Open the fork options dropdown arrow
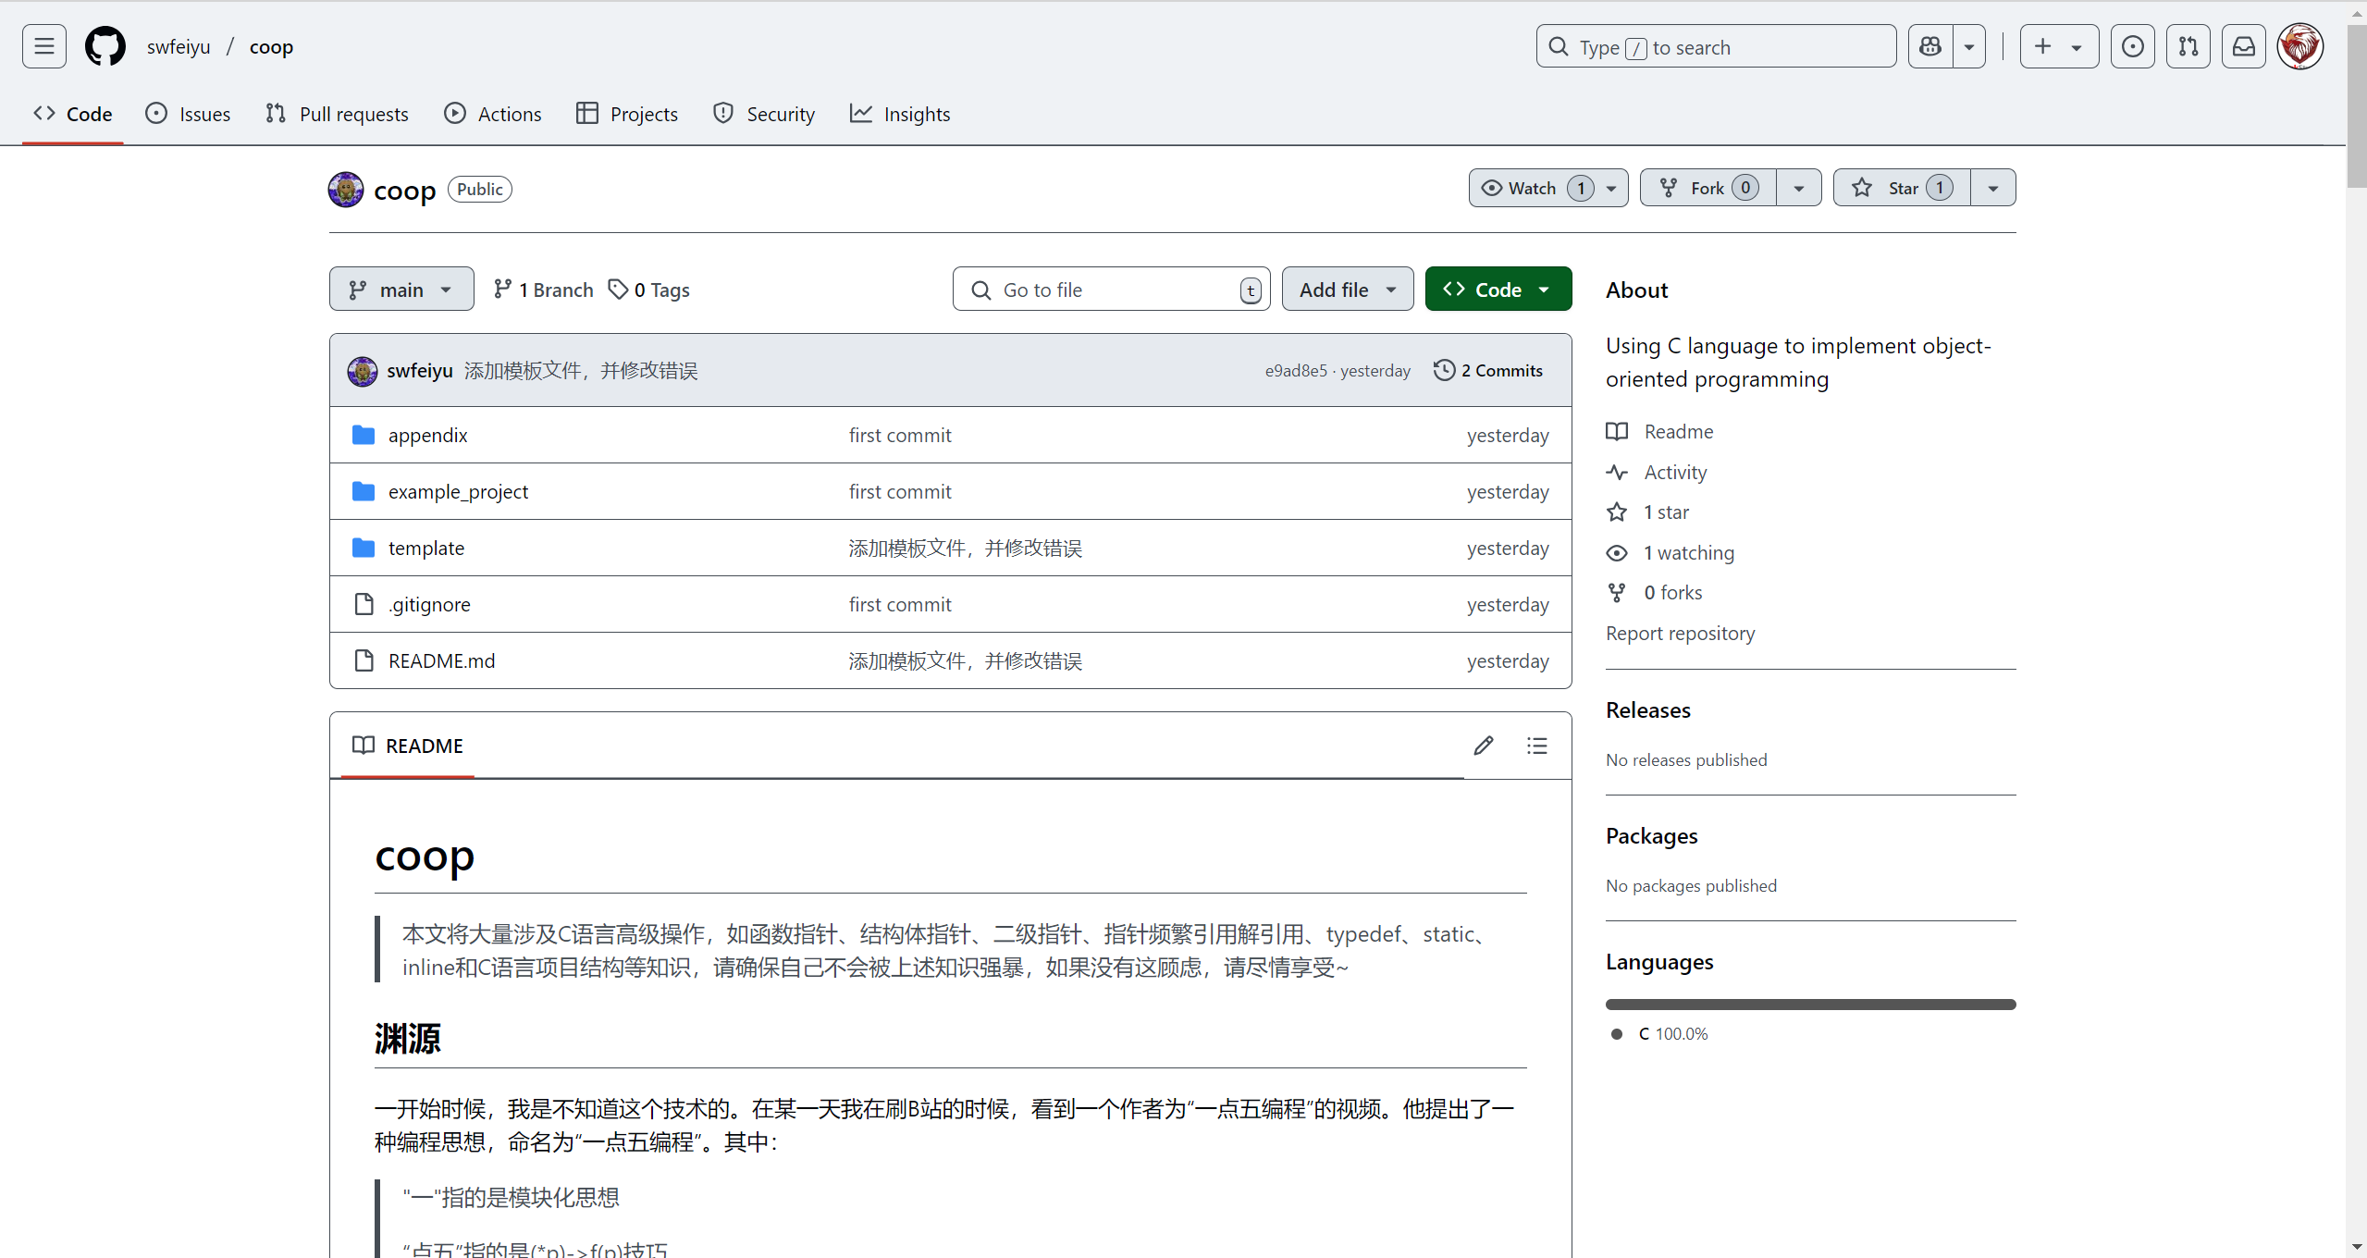The height and width of the screenshot is (1258, 2367). (1798, 188)
